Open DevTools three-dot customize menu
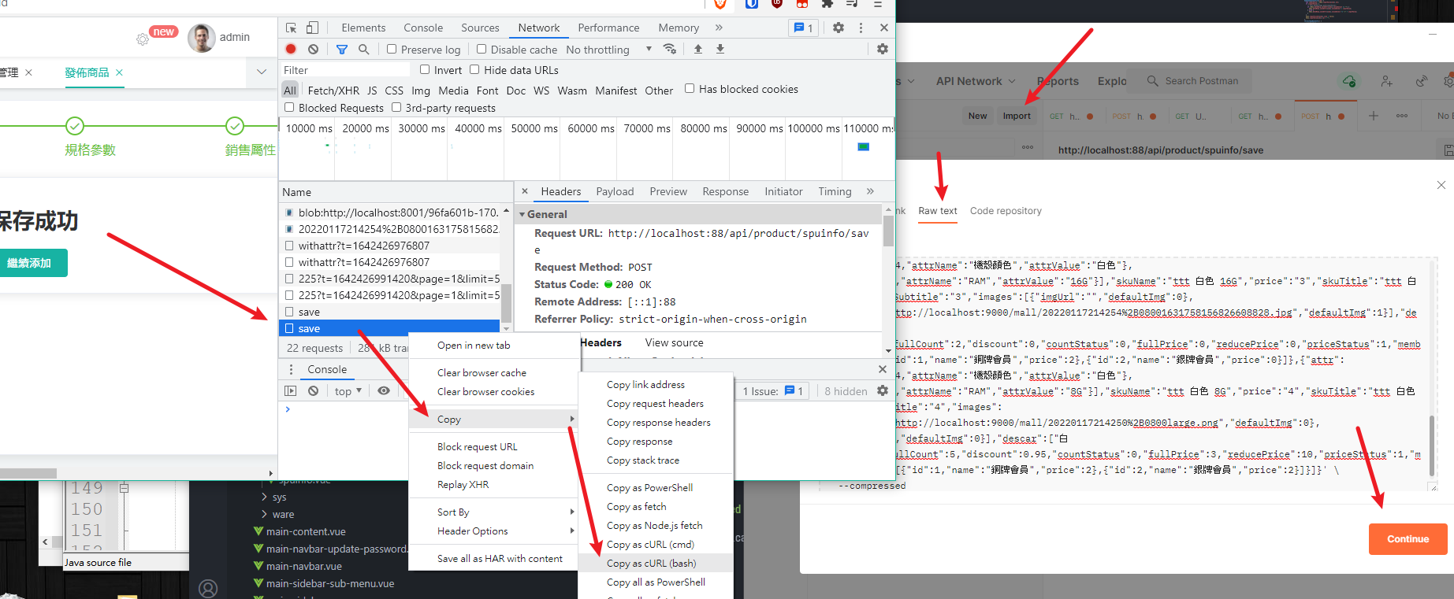 [861, 28]
